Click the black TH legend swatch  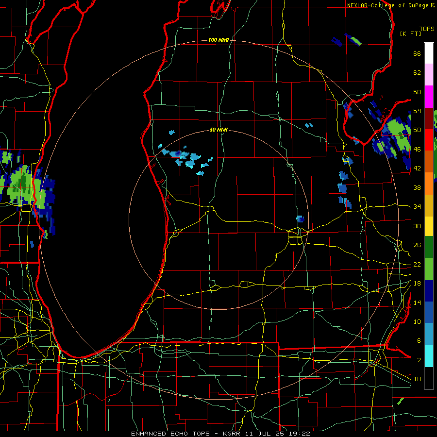point(429,378)
